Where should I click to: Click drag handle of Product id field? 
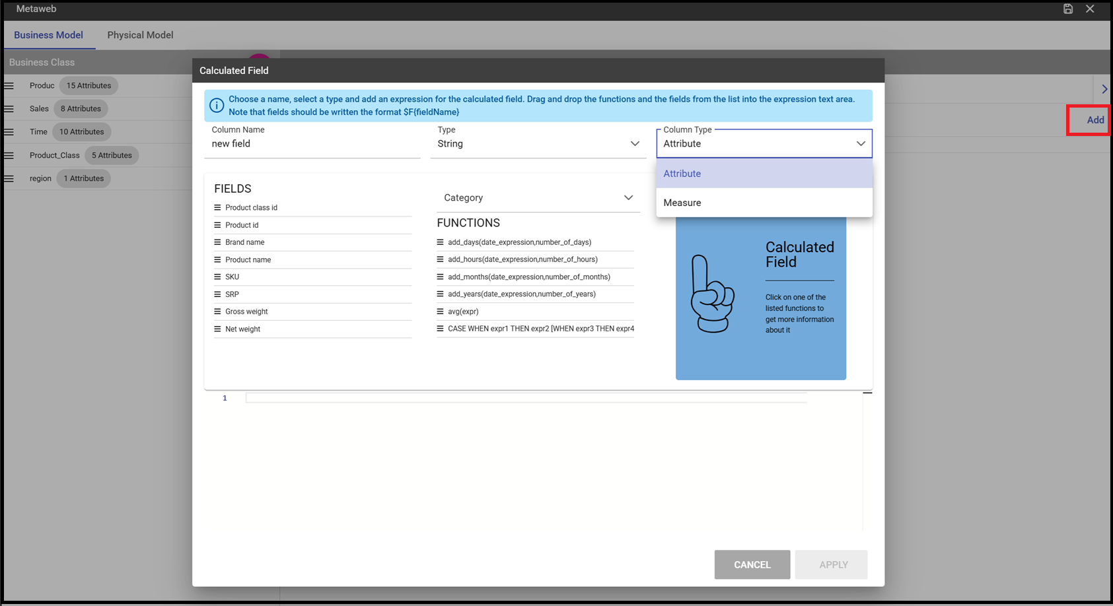coord(217,225)
